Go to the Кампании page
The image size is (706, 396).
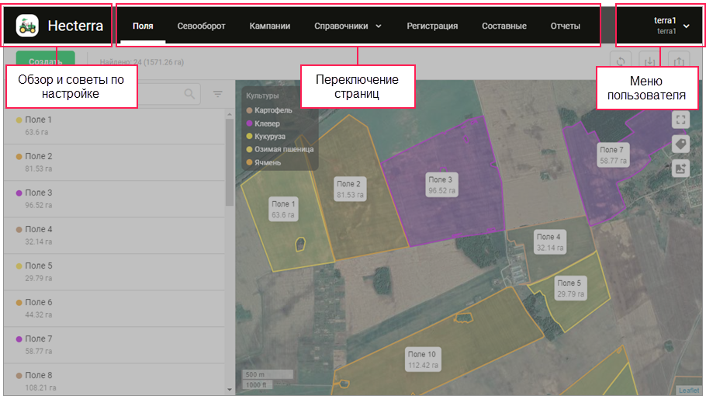coord(270,26)
